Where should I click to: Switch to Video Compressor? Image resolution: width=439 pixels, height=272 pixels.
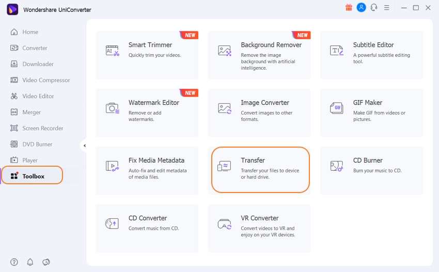[x=46, y=80]
